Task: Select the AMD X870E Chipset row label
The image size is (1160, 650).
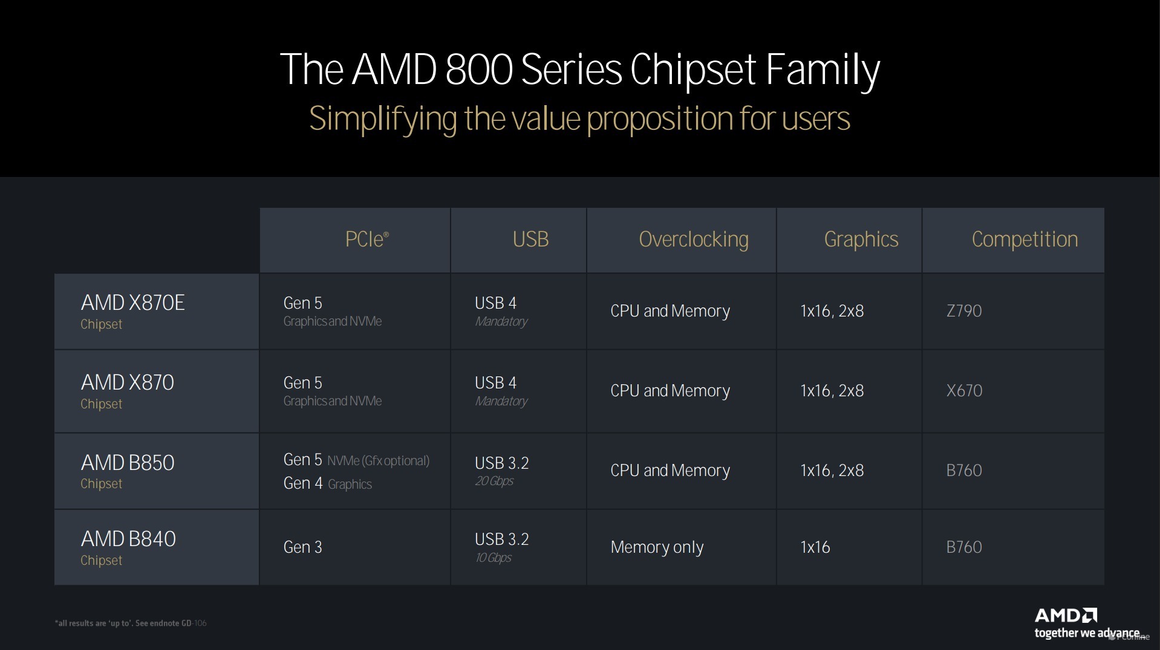Action: click(x=132, y=311)
